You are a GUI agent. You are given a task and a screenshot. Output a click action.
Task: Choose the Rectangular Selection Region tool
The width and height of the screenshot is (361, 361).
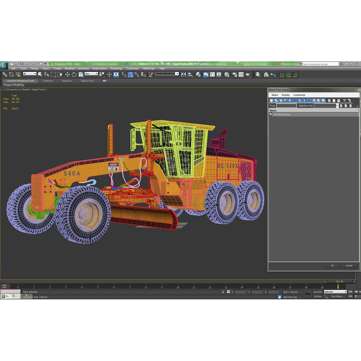(53, 74)
